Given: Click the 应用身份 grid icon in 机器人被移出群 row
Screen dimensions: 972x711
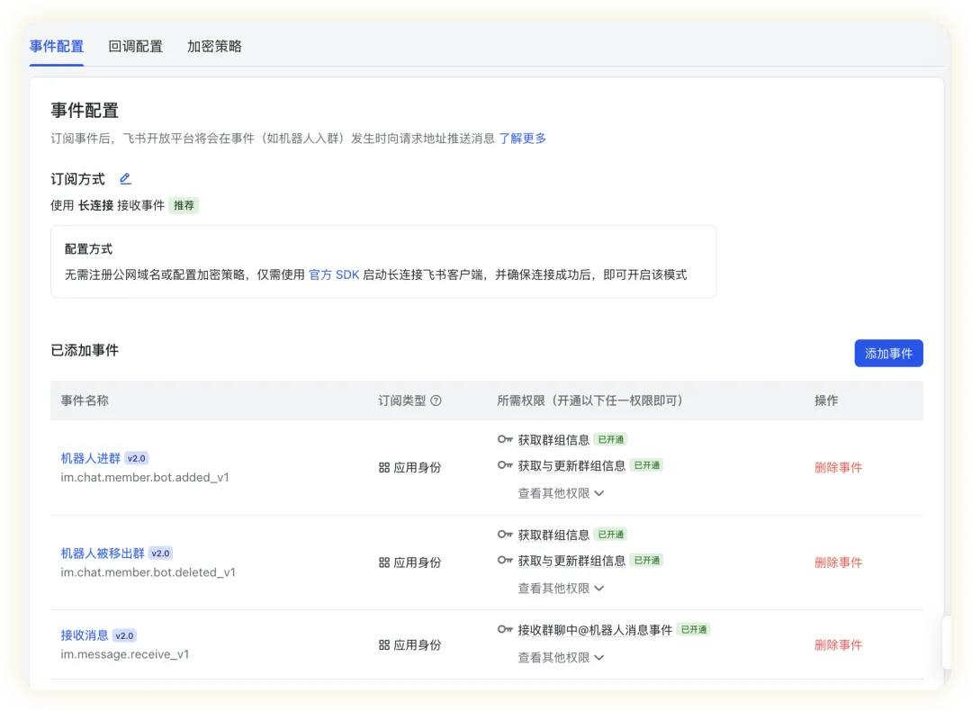Looking at the screenshot, I should (384, 562).
